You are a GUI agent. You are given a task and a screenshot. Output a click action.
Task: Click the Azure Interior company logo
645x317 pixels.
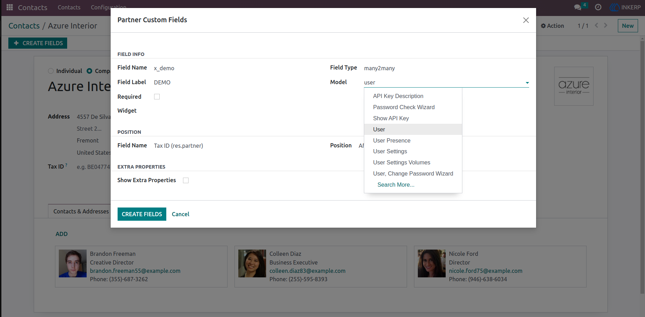pos(574,86)
